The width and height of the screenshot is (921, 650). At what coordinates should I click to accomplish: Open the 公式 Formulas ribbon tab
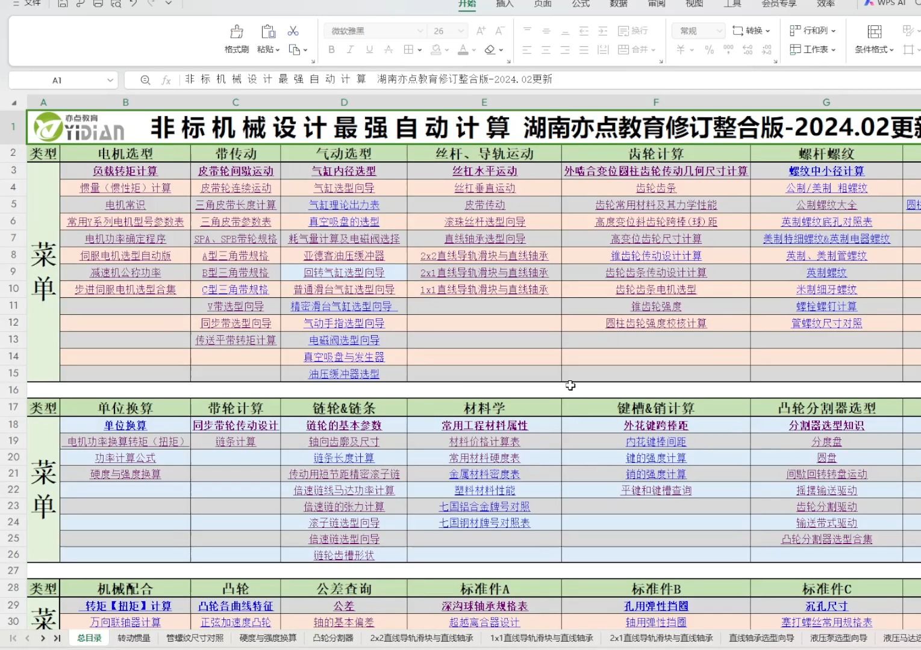581,4
